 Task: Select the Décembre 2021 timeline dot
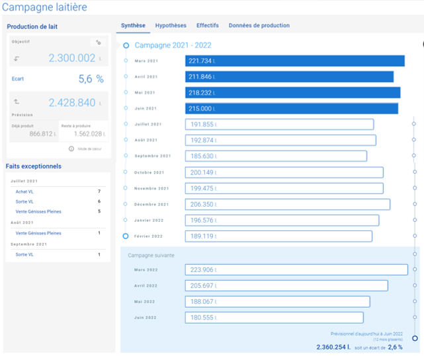[x=126, y=204]
